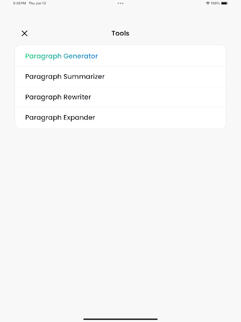Tap the Tools page title

click(x=120, y=33)
